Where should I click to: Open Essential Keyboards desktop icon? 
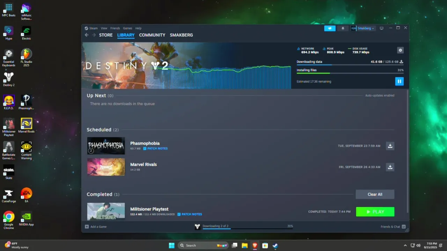[9, 58]
